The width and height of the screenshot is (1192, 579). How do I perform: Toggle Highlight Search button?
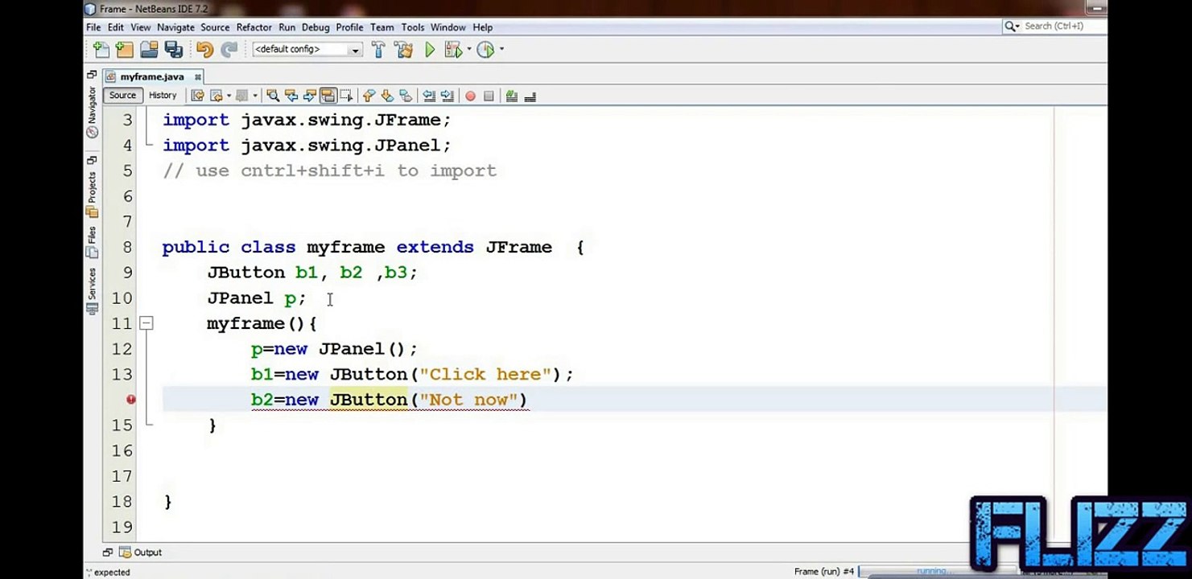pyautogui.click(x=328, y=96)
